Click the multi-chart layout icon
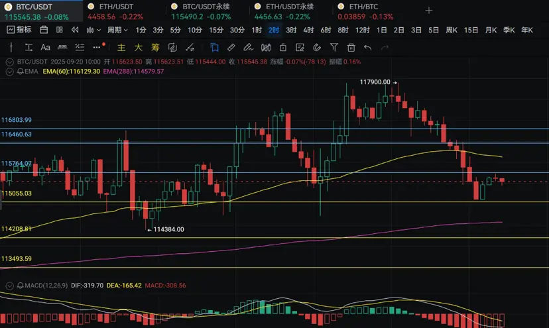 tap(60, 30)
